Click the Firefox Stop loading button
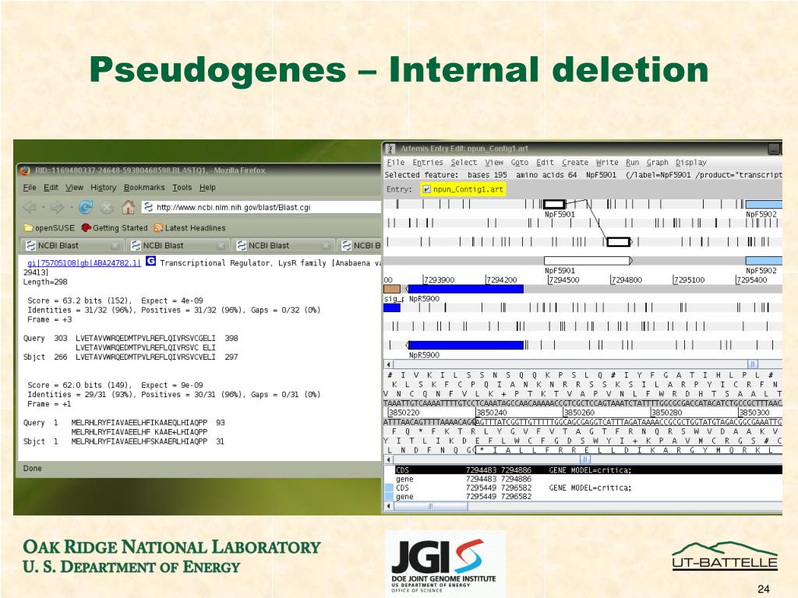 (x=106, y=207)
